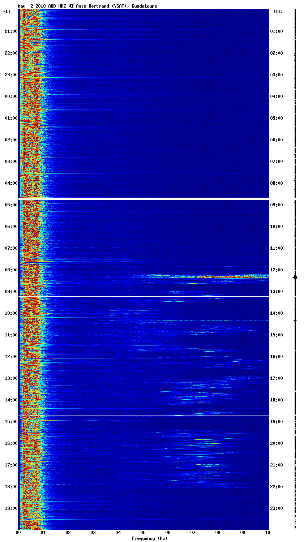This screenshot has width=308, height=542.
Task: Click the UTC axis header label
Action: (278, 12)
